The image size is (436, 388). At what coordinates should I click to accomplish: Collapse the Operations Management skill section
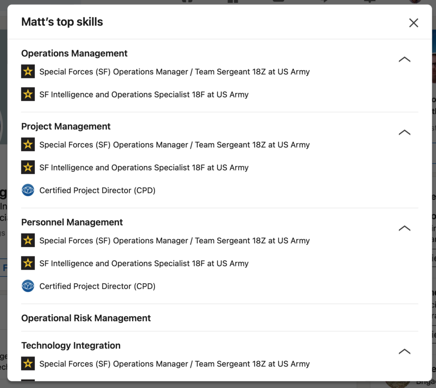click(x=404, y=60)
